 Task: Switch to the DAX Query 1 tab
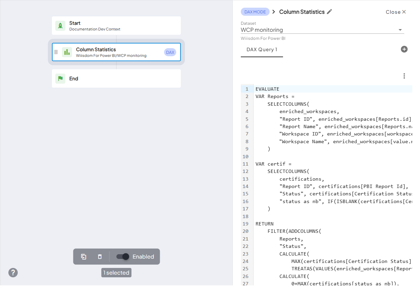click(262, 50)
